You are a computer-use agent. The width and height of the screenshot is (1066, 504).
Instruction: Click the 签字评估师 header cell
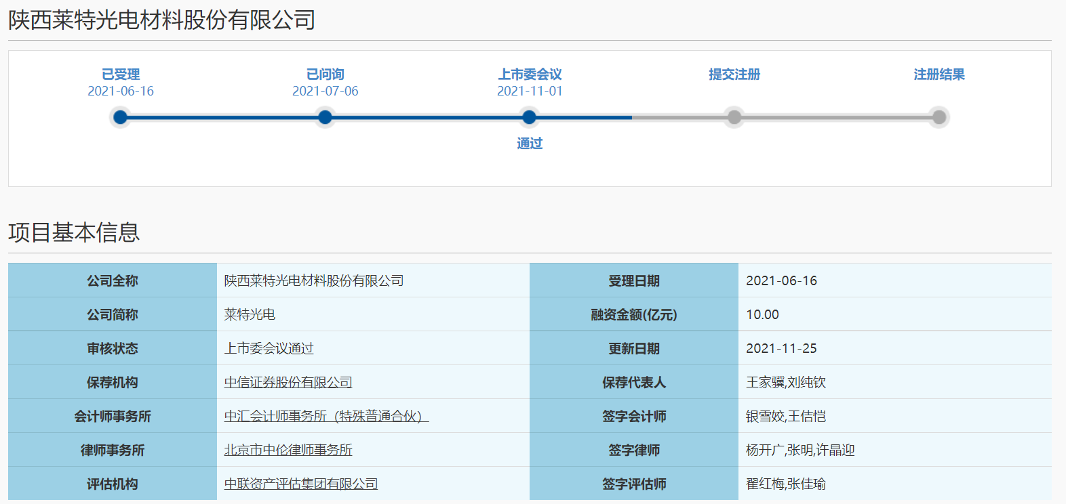tap(634, 484)
